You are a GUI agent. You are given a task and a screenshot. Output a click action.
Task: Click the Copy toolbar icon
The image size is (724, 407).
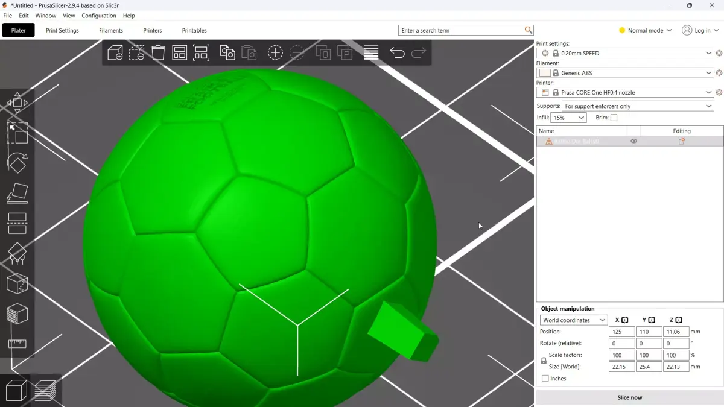[227, 53]
